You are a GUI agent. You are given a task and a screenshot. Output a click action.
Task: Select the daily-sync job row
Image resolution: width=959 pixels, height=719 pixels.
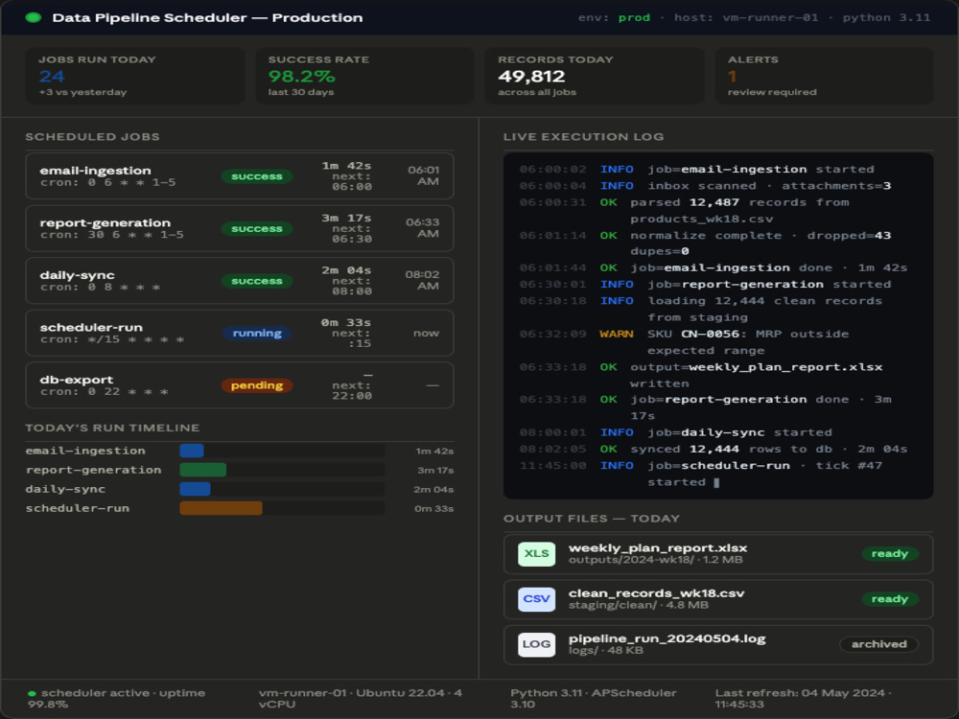[239, 281]
